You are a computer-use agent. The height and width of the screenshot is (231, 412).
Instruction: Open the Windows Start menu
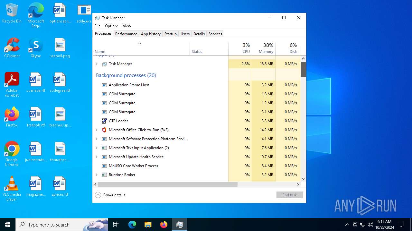(8, 225)
